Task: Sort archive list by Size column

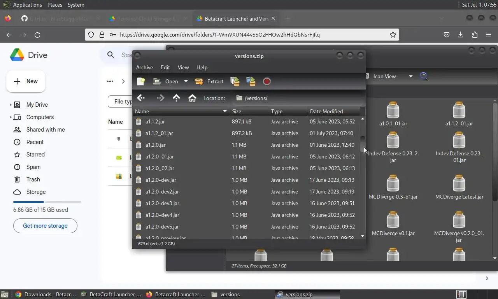Action: 249,111
